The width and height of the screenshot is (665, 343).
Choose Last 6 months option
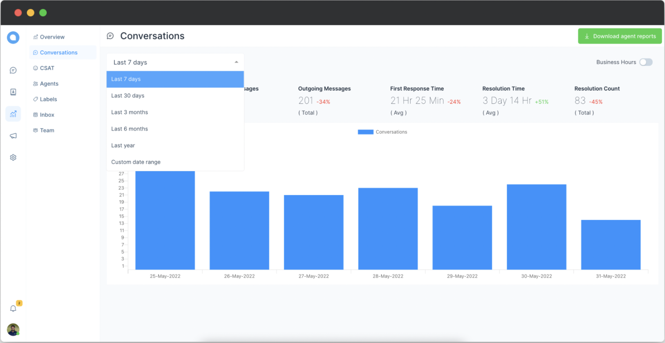175,129
